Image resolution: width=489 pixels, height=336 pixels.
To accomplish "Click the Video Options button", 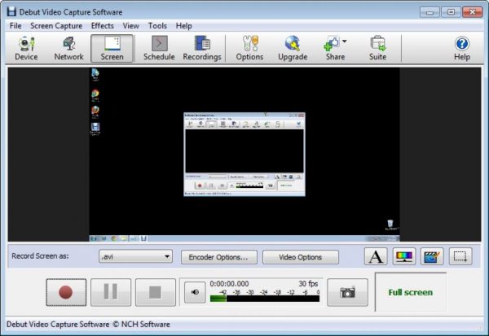I will tap(300, 257).
